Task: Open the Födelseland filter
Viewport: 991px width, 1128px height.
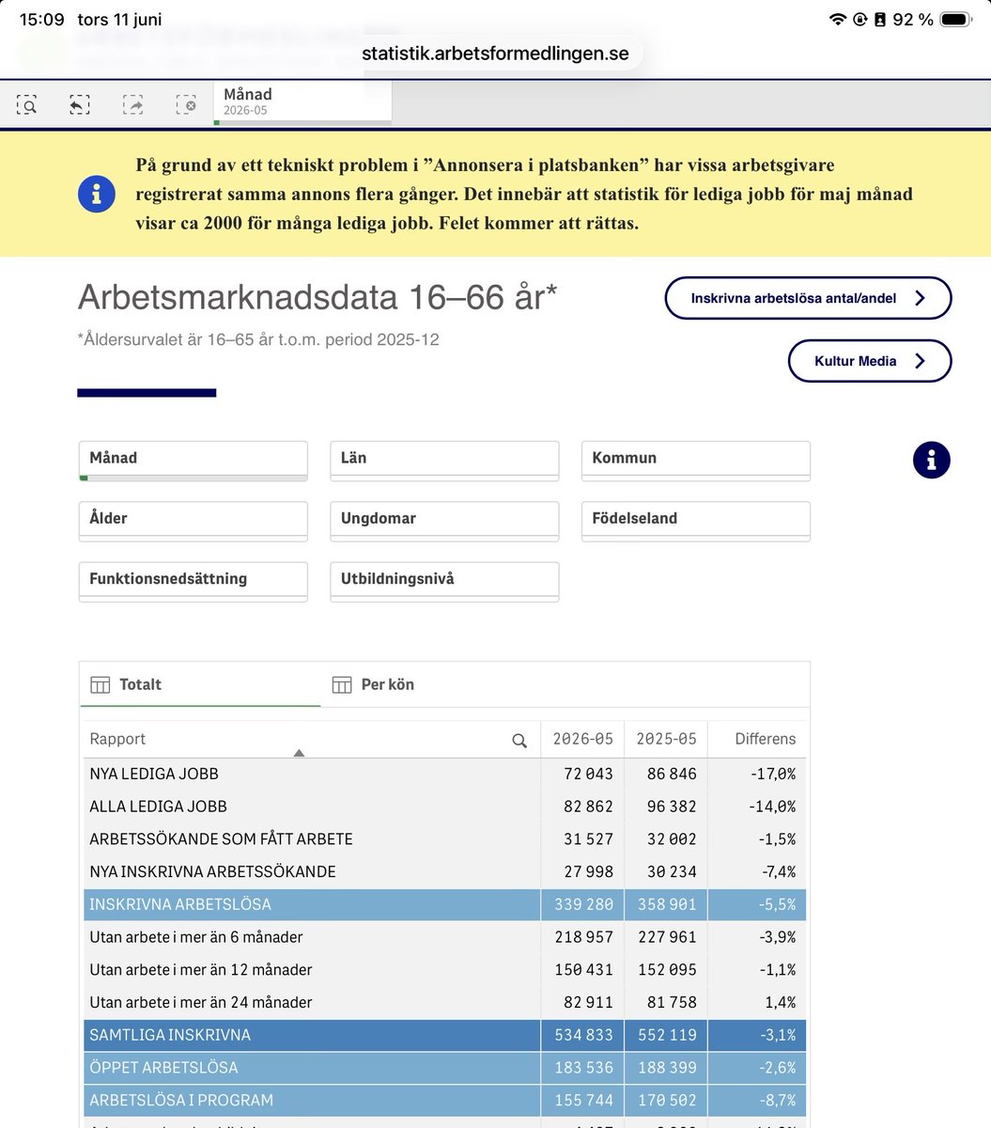Action: (x=696, y=521)
